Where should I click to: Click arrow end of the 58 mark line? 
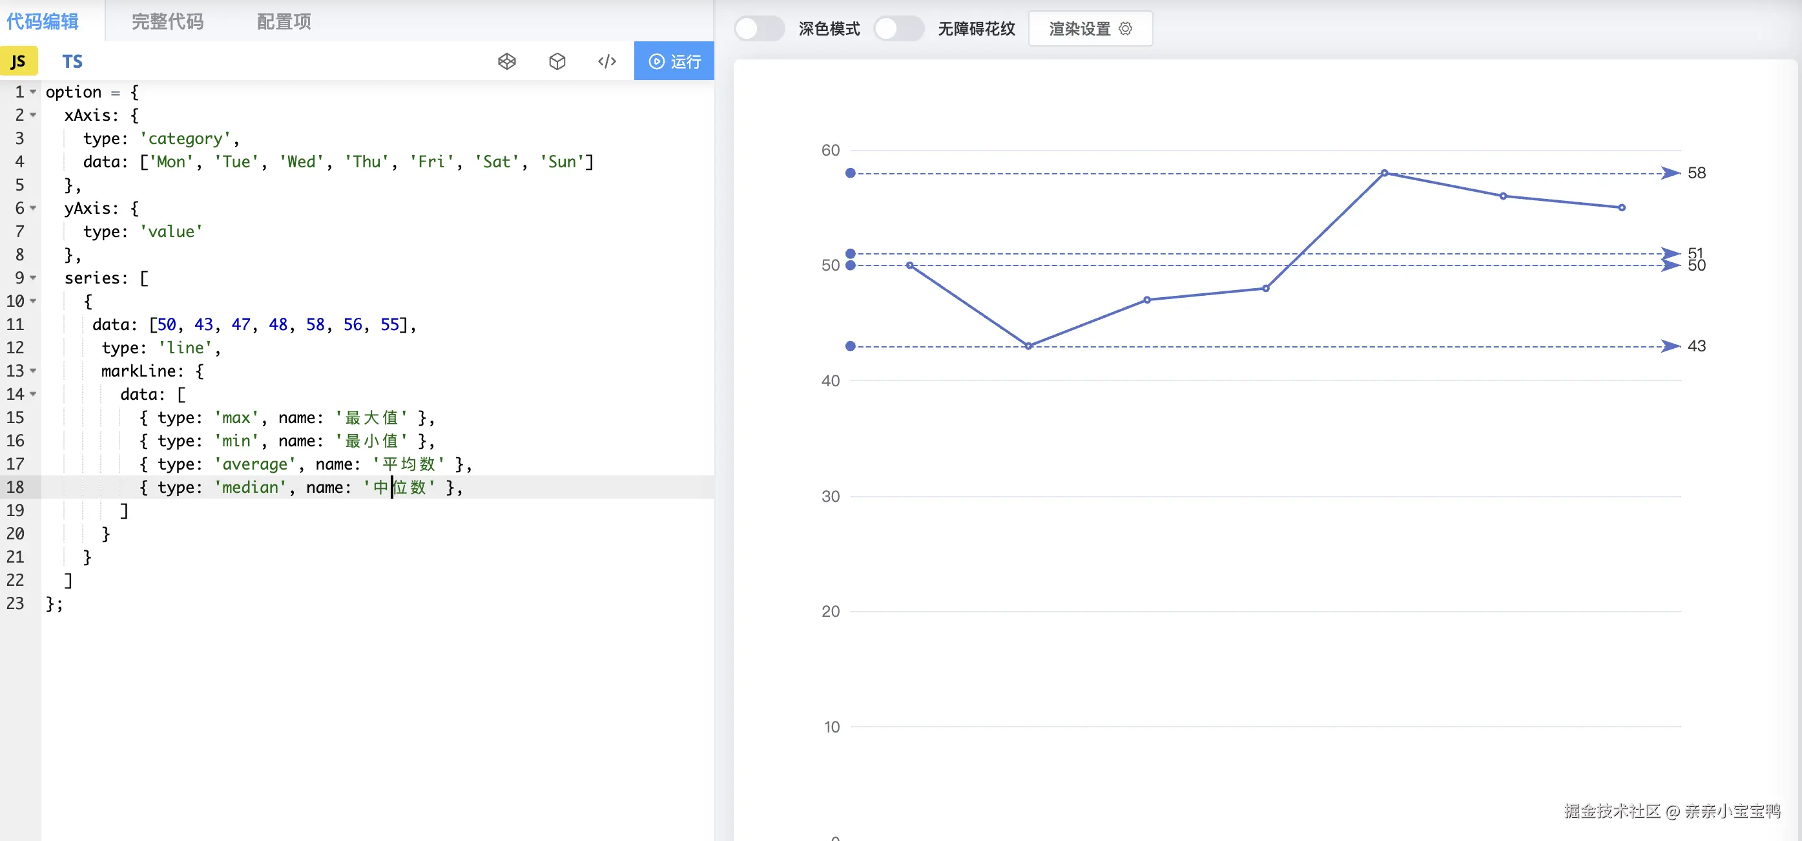(x=1670, y=173)
